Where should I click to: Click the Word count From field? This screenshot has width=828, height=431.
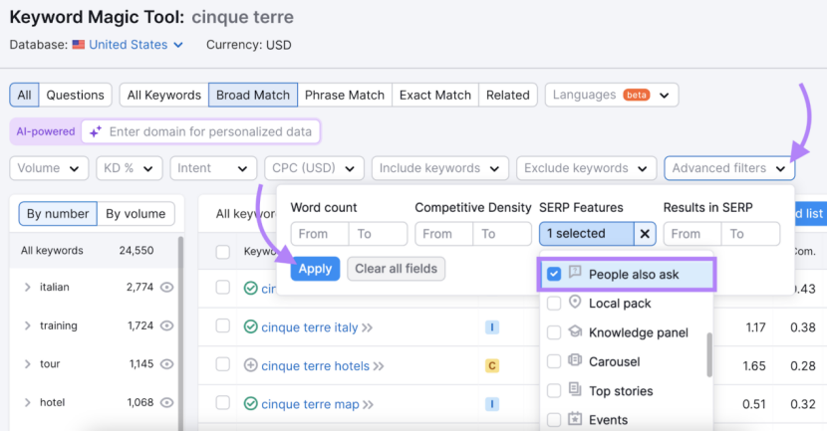(320, 234)
